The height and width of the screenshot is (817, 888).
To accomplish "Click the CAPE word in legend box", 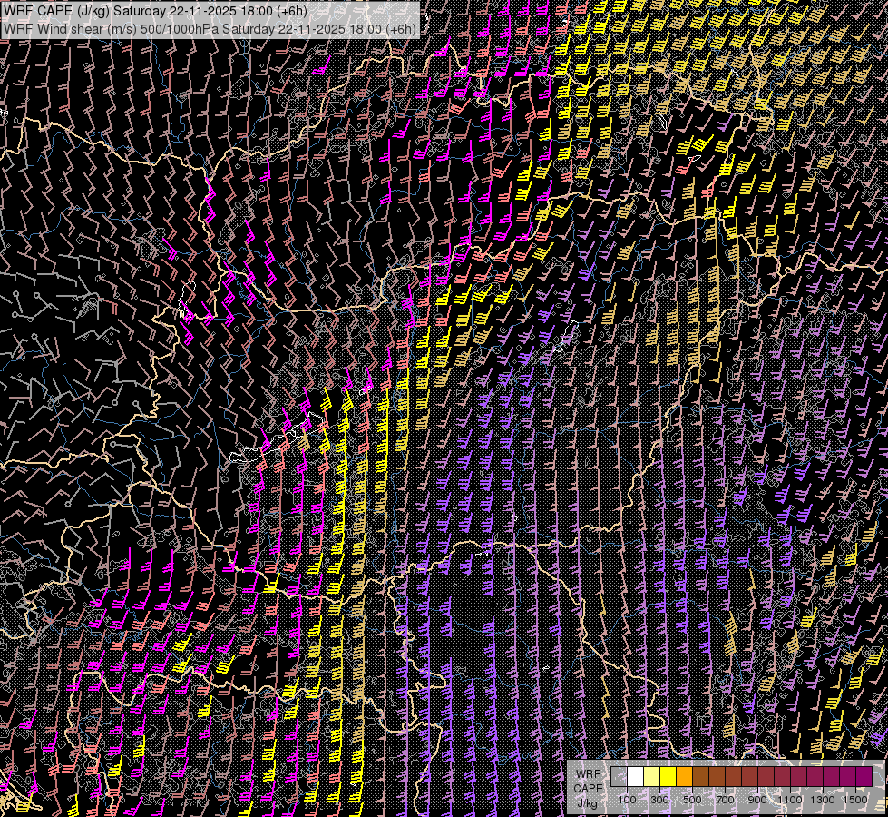I will pos(587,788).
